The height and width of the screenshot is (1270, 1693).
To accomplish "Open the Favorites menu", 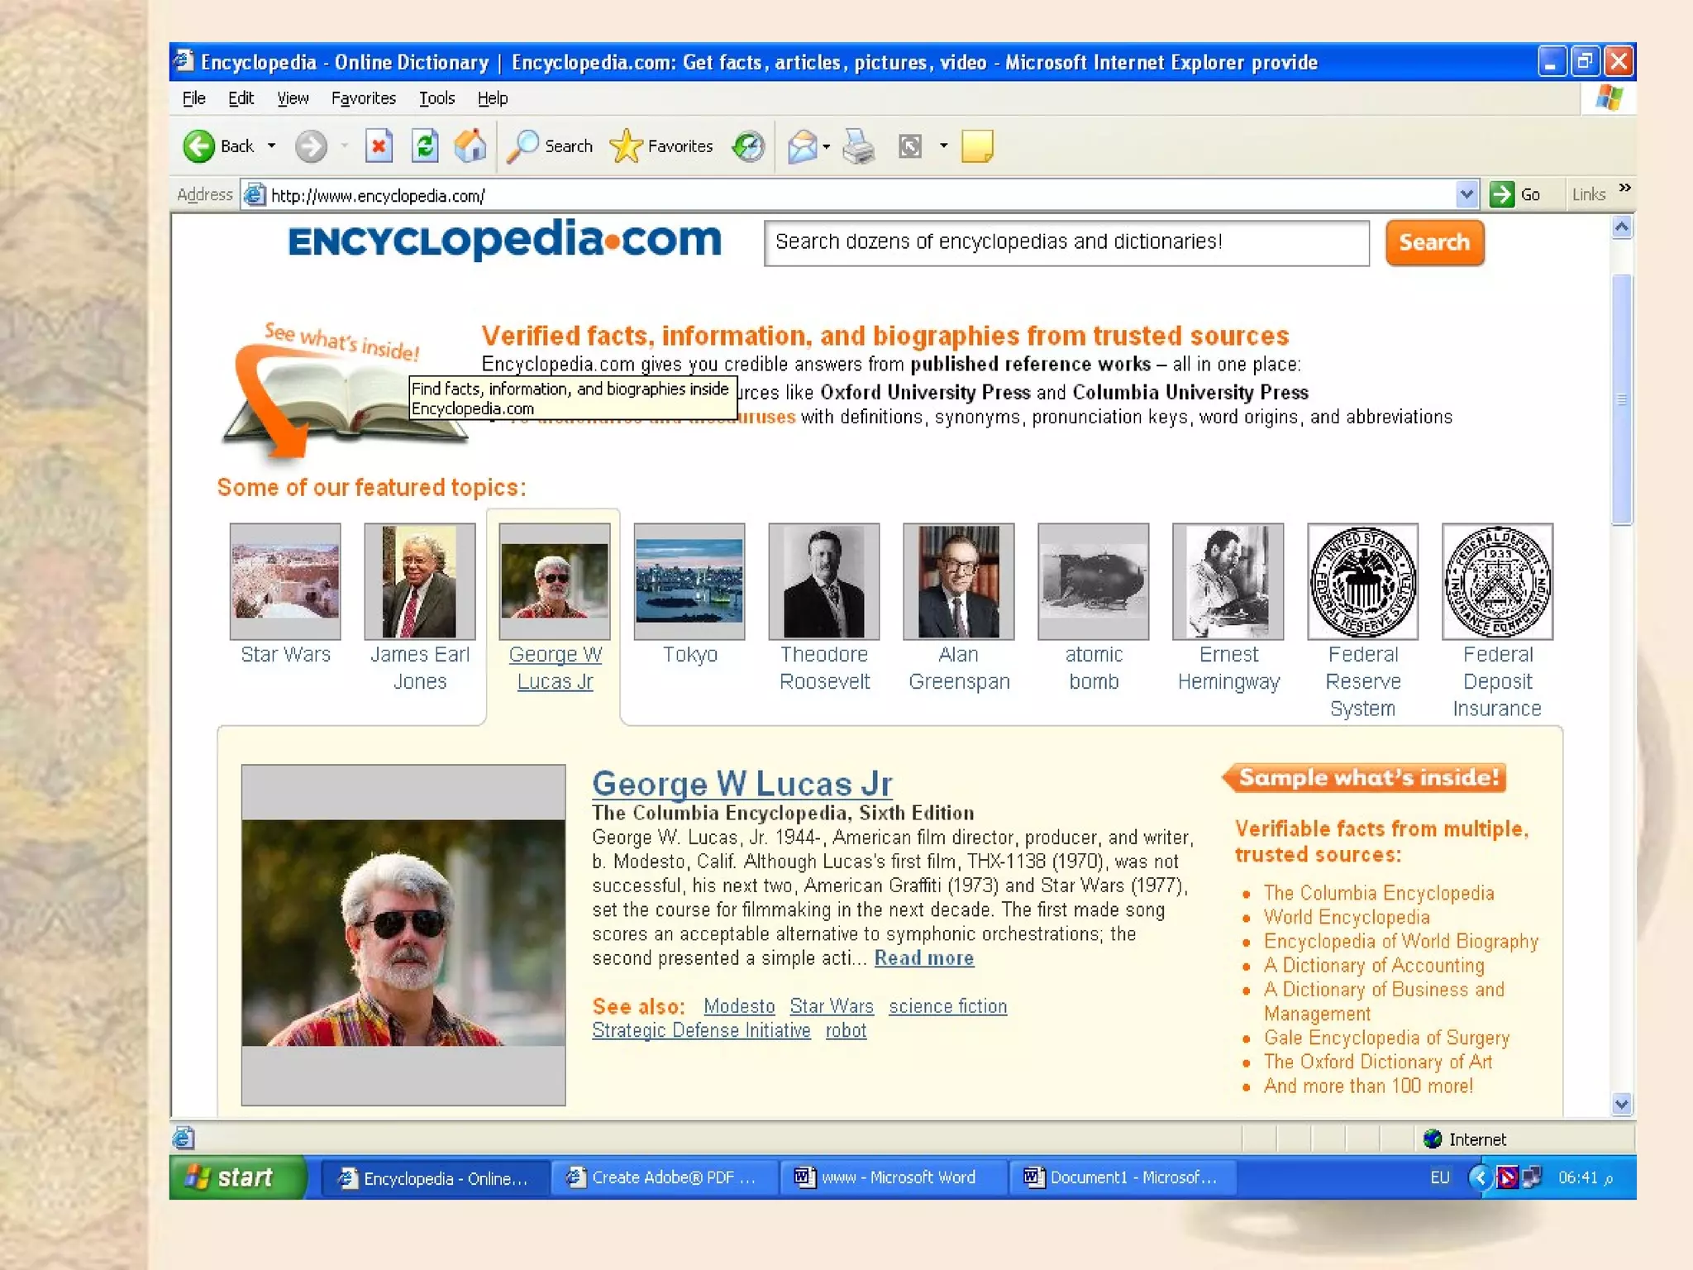I will (x=363, y=98).
